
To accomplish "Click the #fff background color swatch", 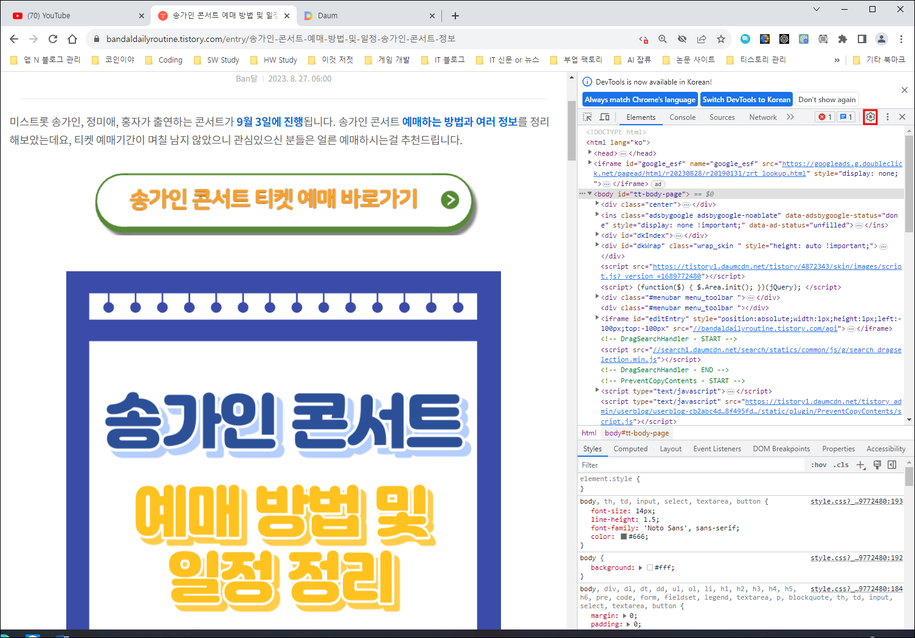I will (x=650, y=567).
